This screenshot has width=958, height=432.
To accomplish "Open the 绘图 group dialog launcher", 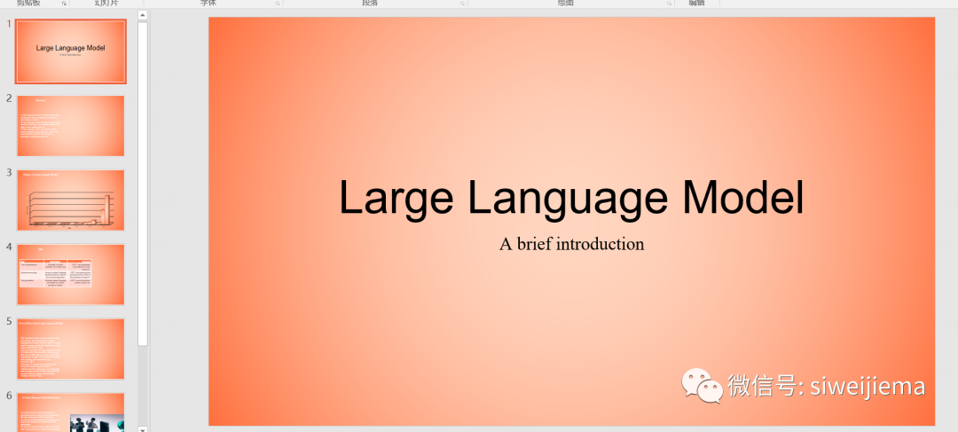I will pos(669,4).
